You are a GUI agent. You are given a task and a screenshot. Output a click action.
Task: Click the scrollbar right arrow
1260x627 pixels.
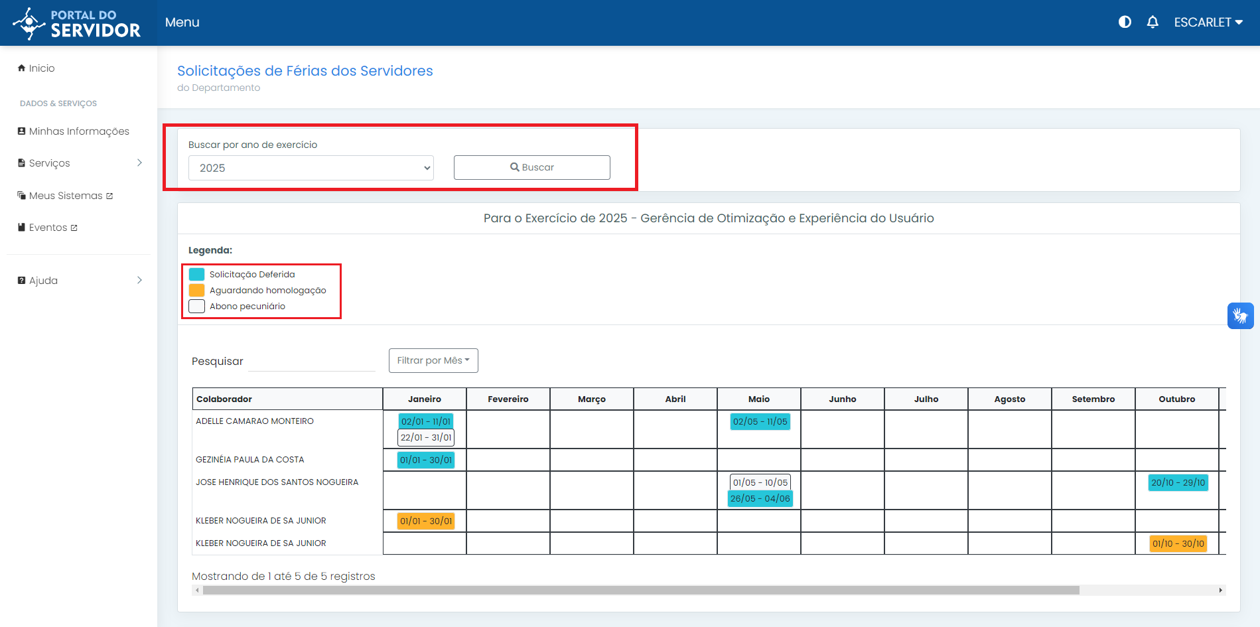tap(1220, 590)
